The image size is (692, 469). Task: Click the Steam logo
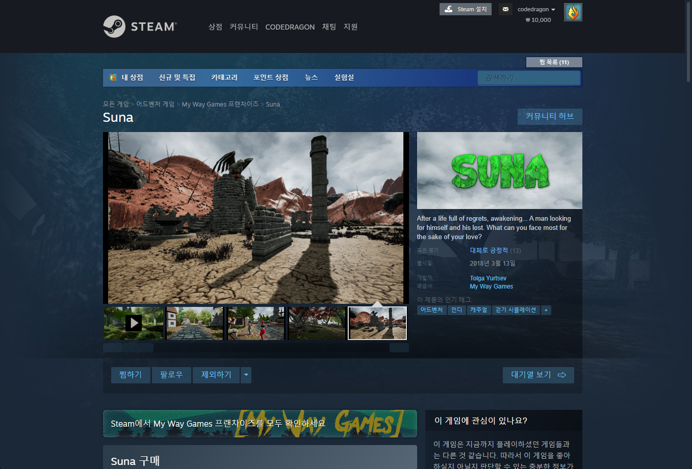(140, 27)
